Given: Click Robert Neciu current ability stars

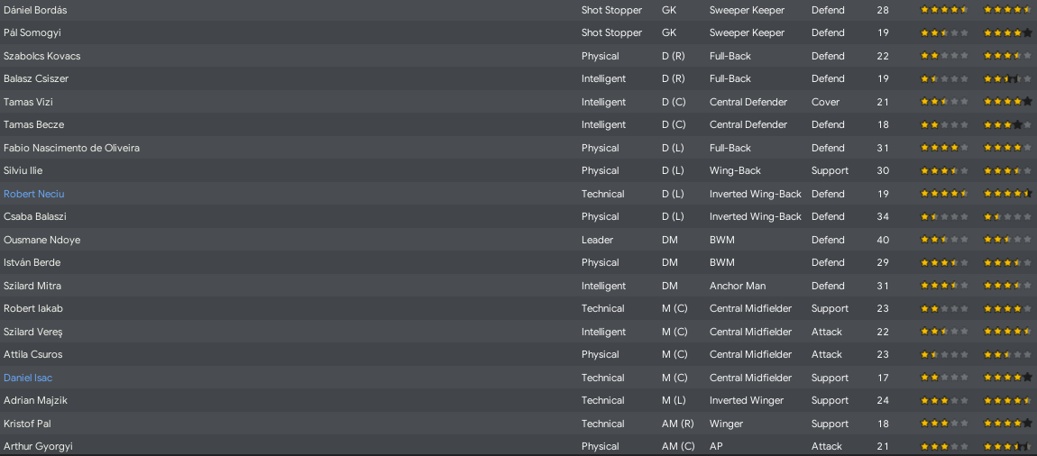Looking at the screenshot, I should [x=944, y=194].
